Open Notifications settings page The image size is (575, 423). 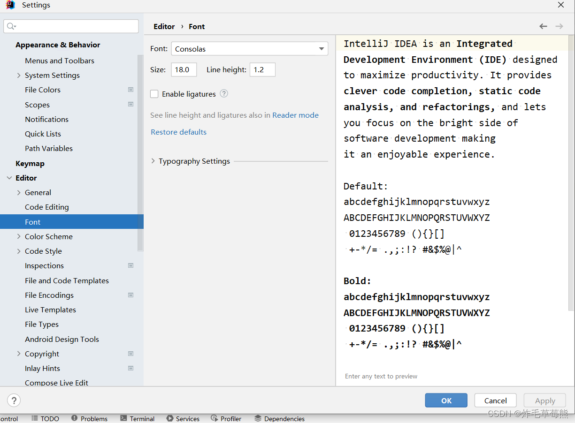(x=46, y=119)
